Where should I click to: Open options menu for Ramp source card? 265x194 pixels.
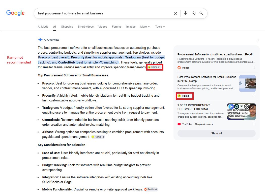click(254, 96)
